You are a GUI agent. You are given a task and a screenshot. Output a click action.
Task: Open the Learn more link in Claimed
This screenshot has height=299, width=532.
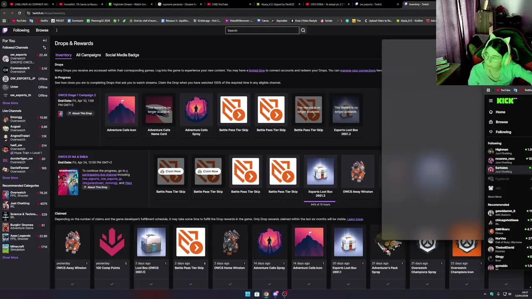pos(355,219)
